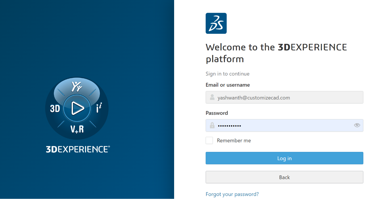Click the lock icon in password field
The width and height of the screenshot is (387, 199).
point(212,125)
